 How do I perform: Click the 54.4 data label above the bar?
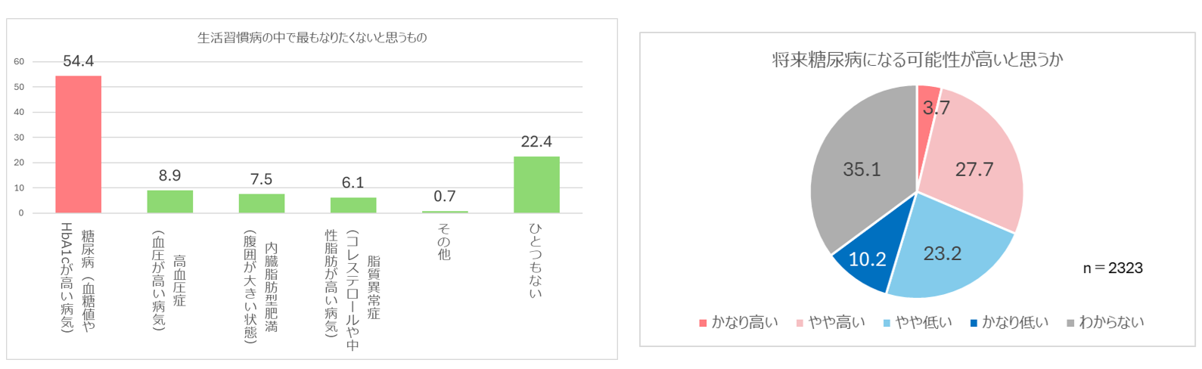[79, 61]
